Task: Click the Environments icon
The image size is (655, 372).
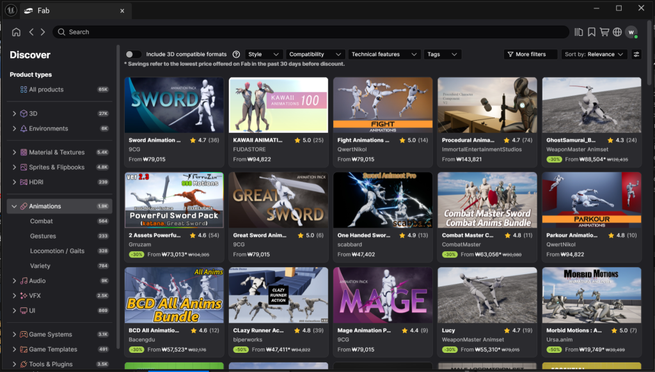Action: tap(24, 128)
